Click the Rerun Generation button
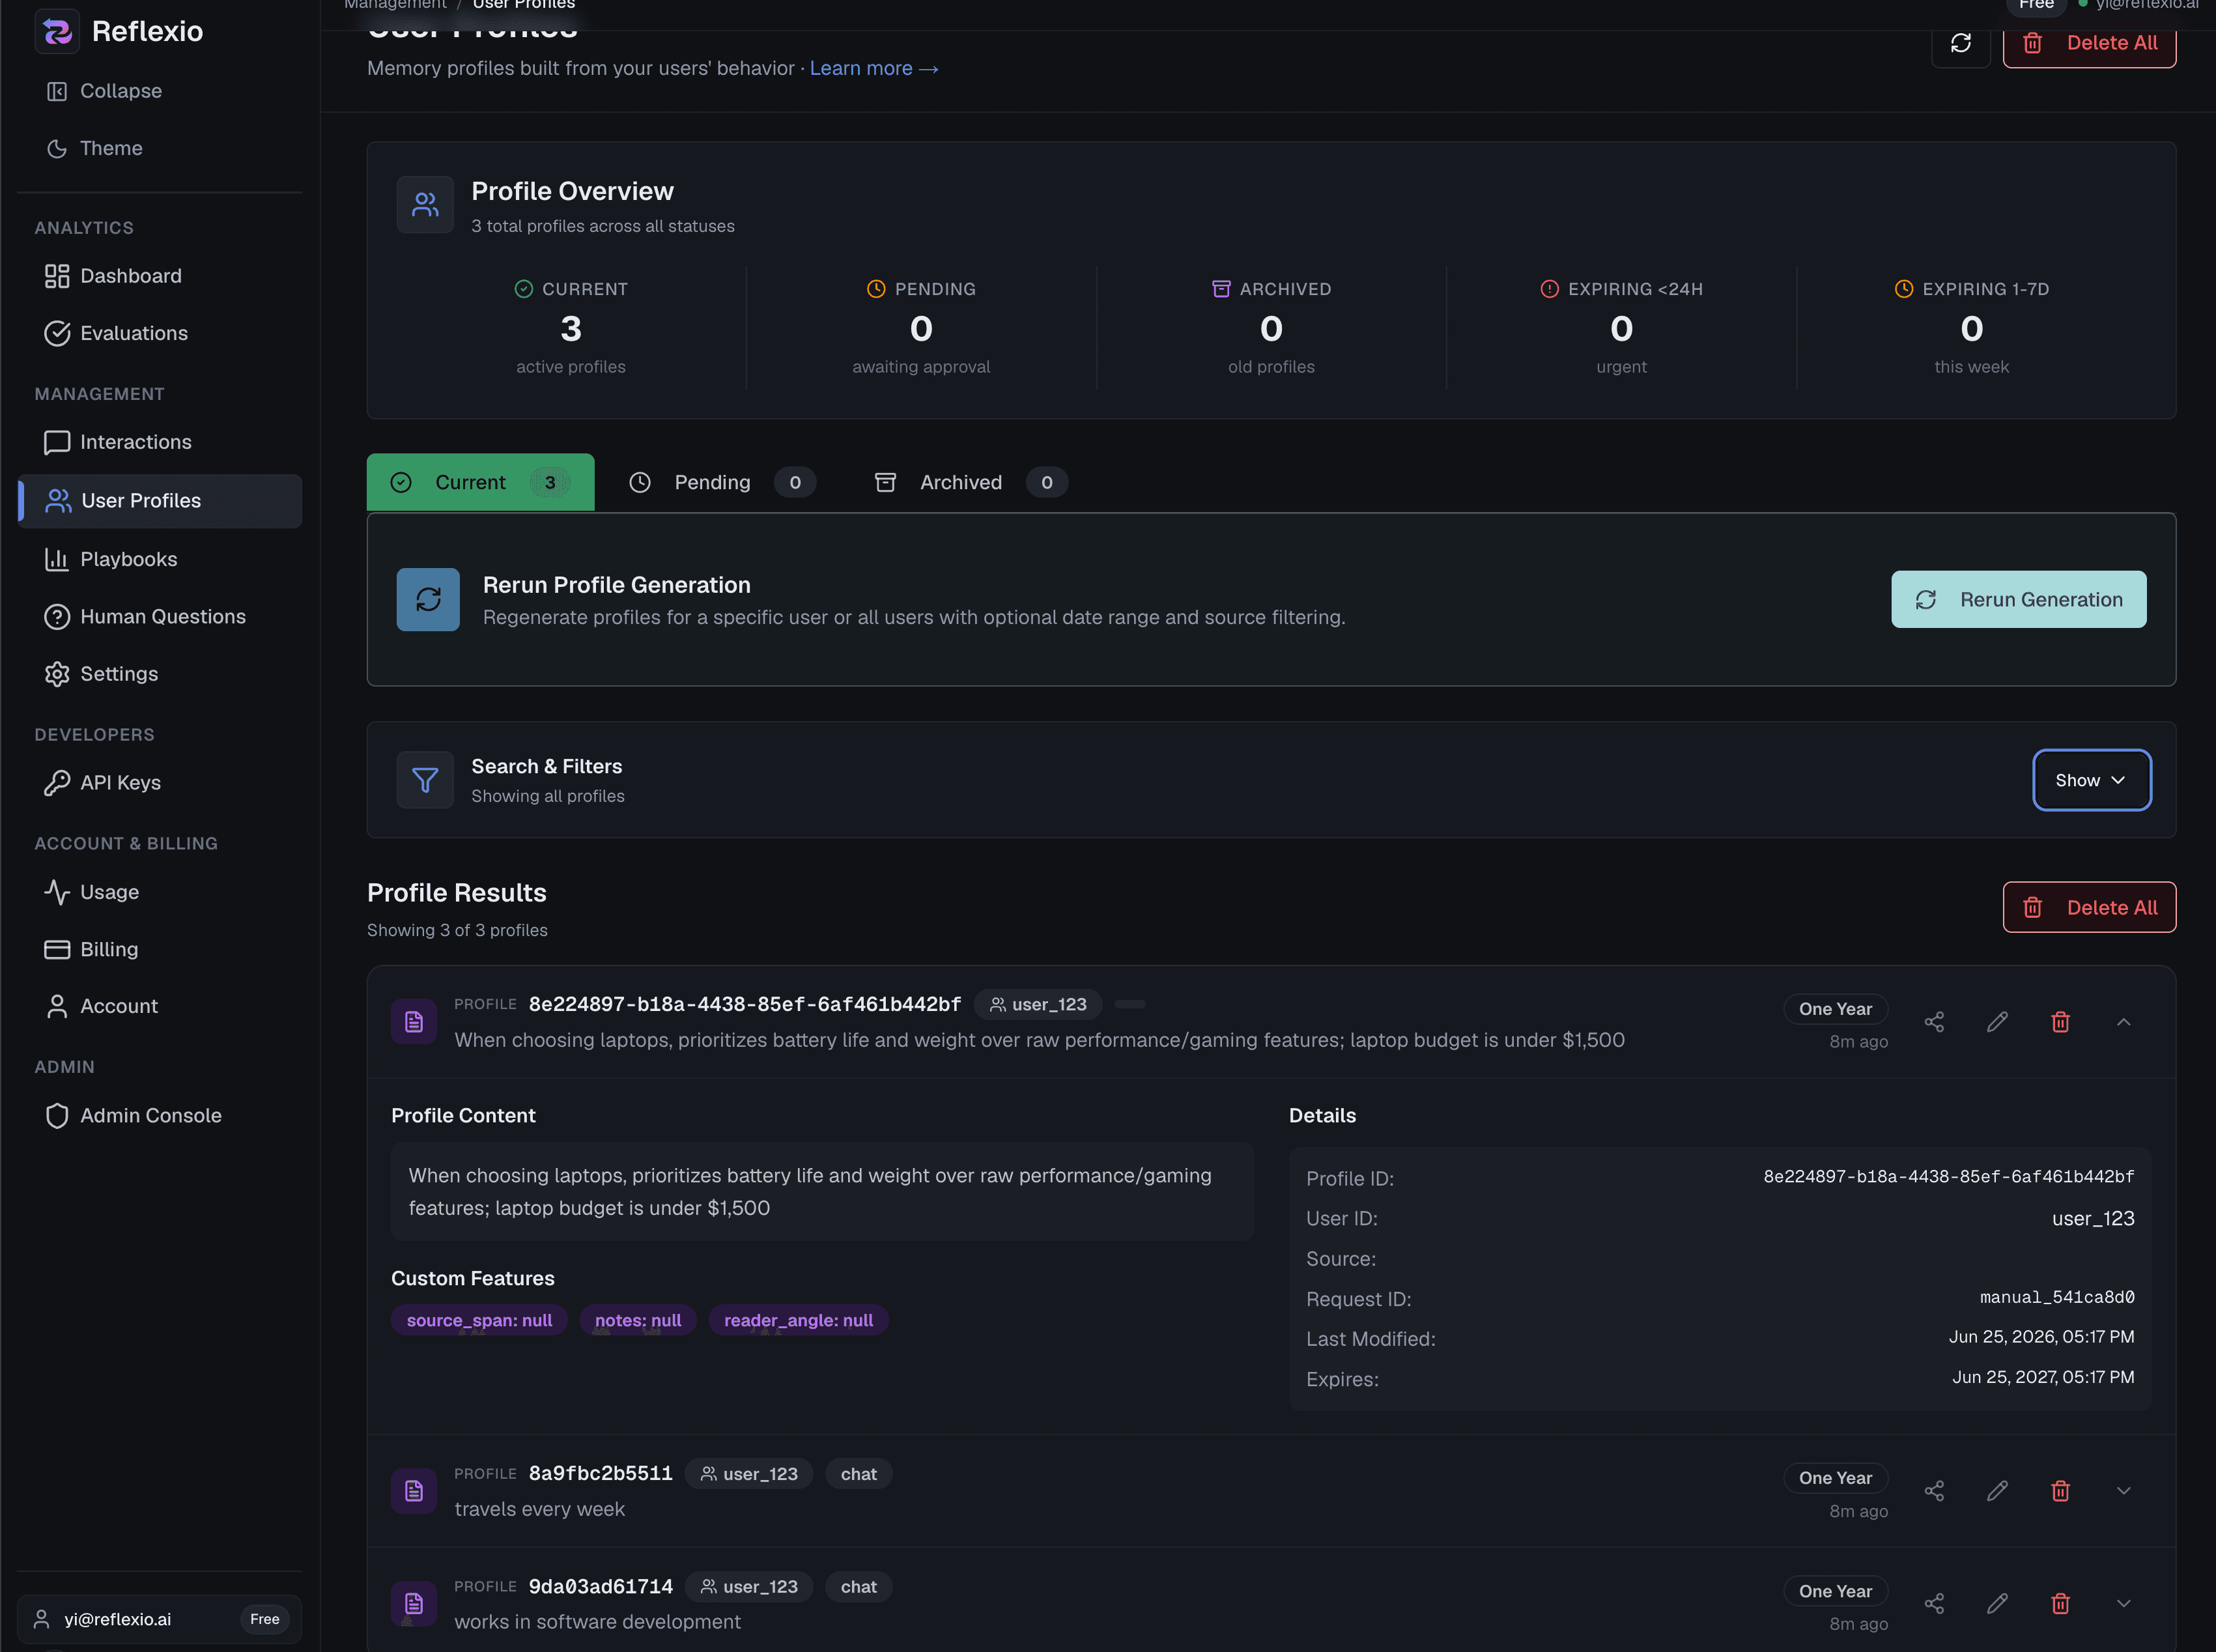Image resolution: width=2216 pixels, height=1652 pixels. 2018,599
